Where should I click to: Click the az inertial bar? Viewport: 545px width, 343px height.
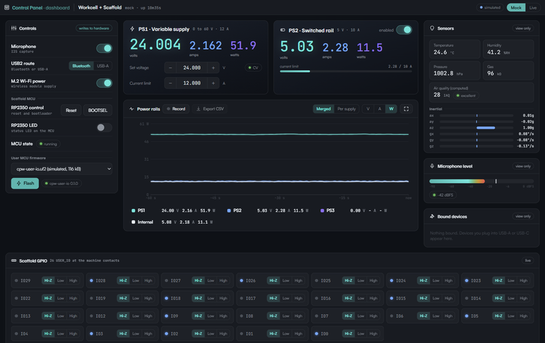point(477,128)
